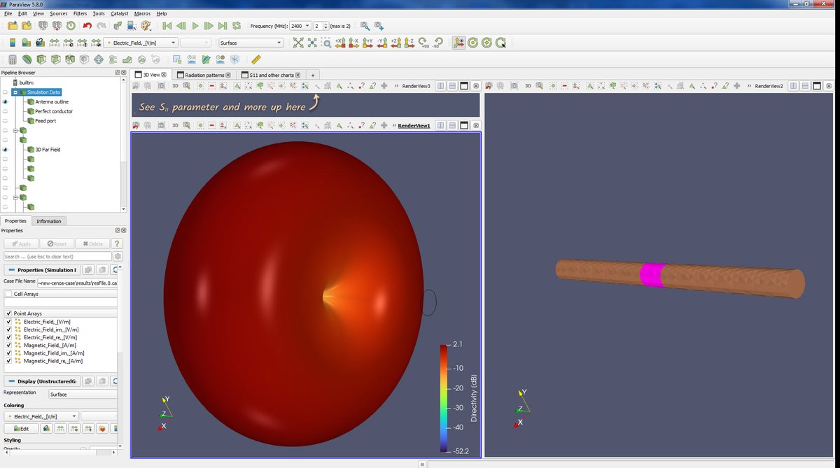
Task: Click the Apply button
Action: pos(21,243)
